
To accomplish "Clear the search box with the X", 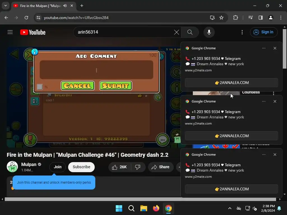I will click(177, 32).
